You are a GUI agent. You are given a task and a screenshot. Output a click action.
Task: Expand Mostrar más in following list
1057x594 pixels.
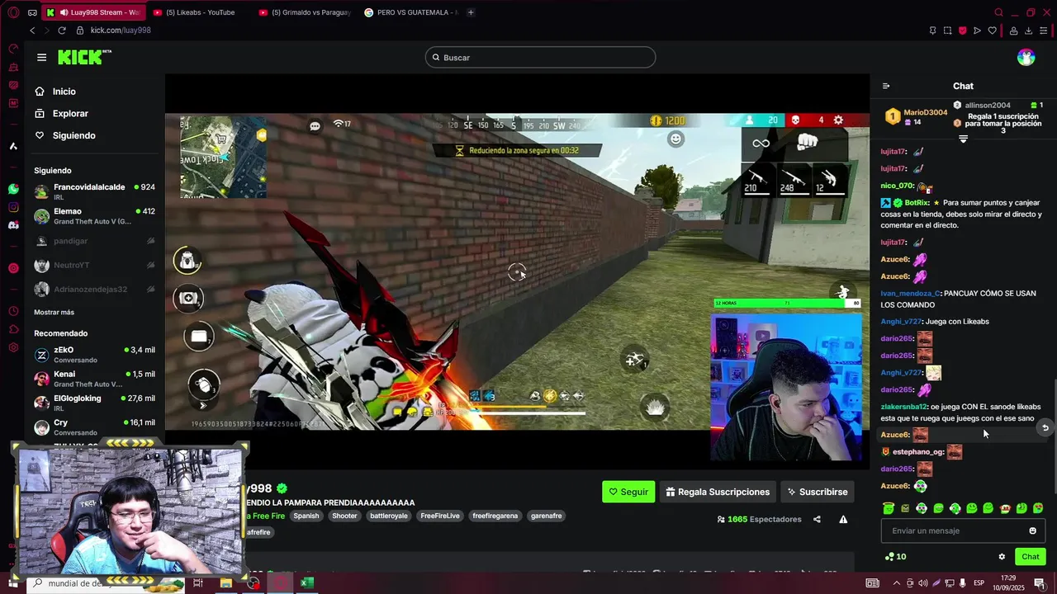54,312
